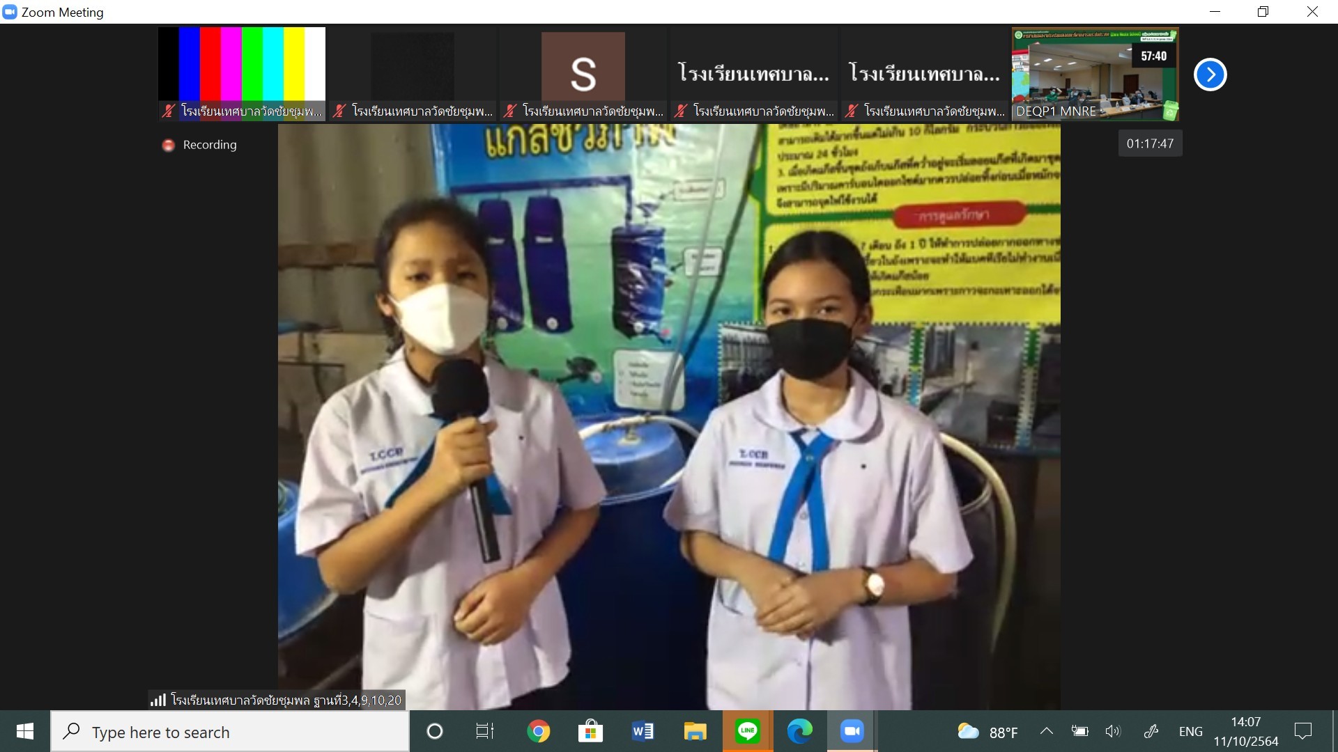Open LINE app from taskbar

click(x=747, y=731)
